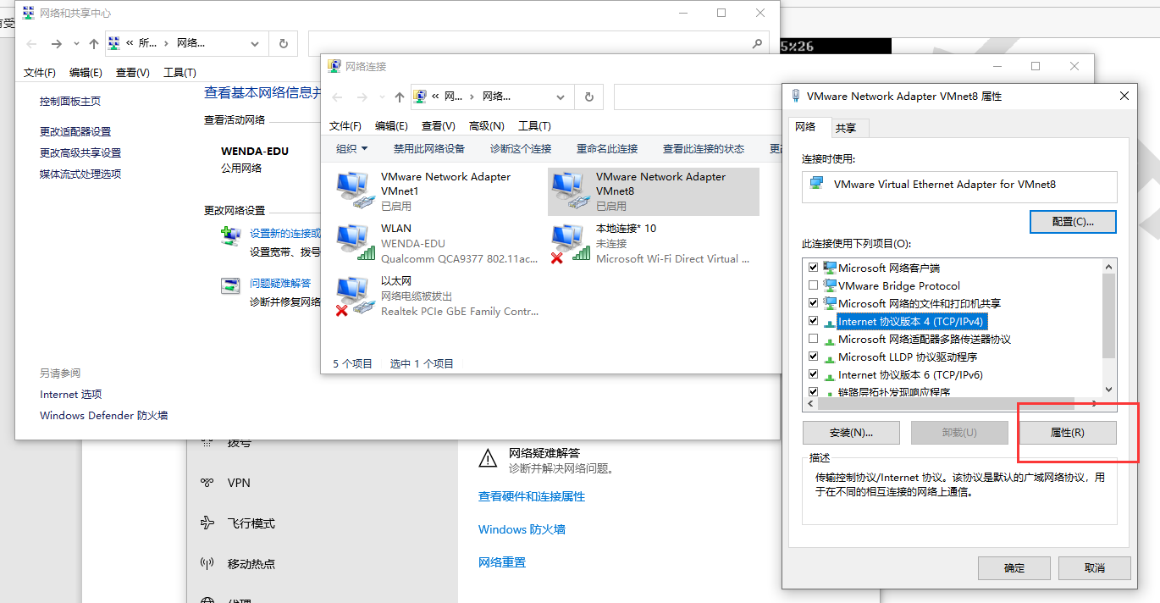The image size is (1160, 603).
Task: Open 高级(N) menu in 网络连接 window
Action: point(487,126)
